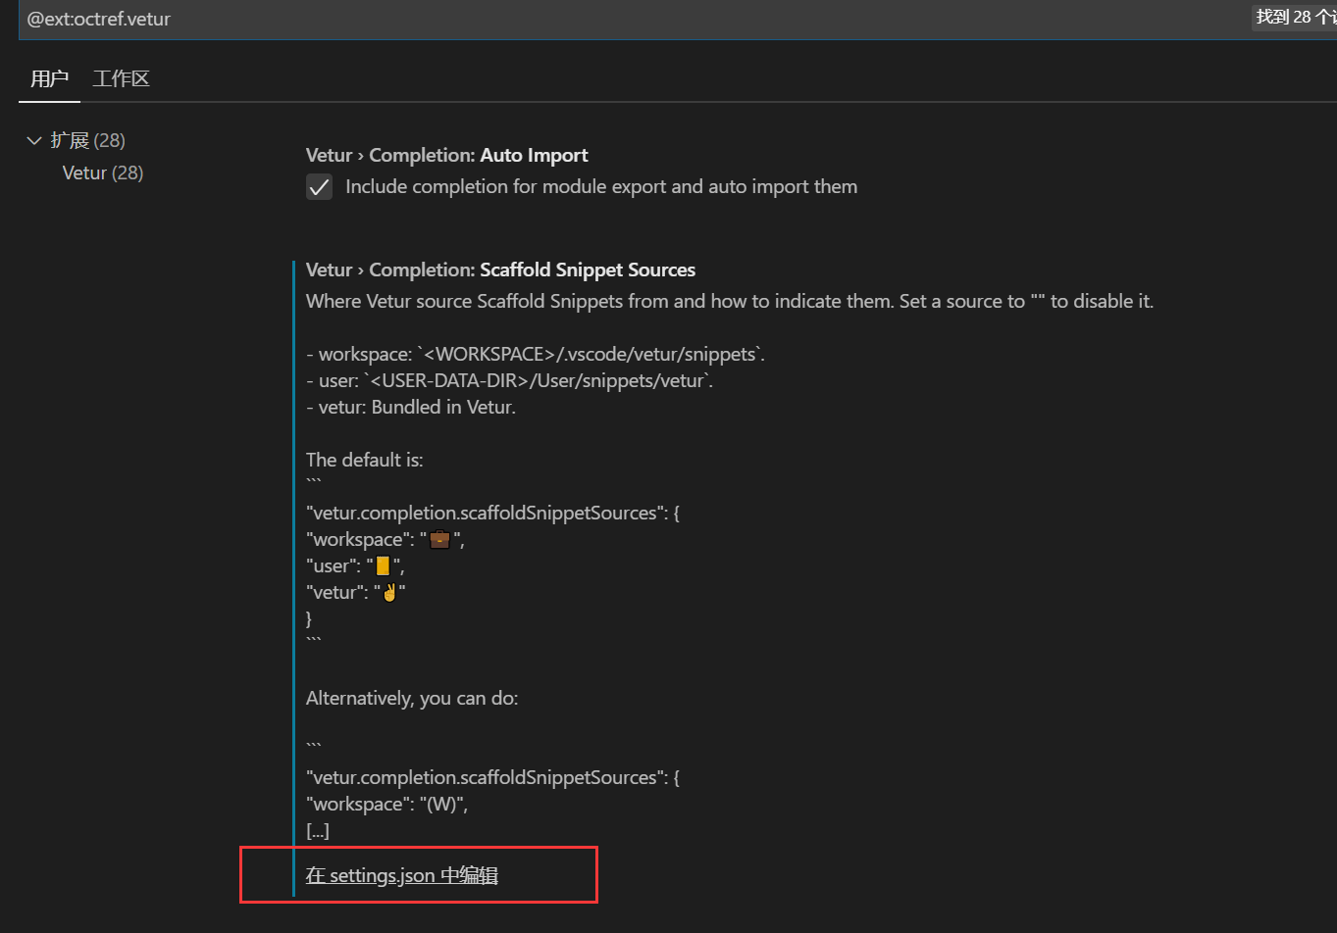Click the "Scaffold Snippet Sources" setting title
This screenshot has width=1337, height=933.
587,270
